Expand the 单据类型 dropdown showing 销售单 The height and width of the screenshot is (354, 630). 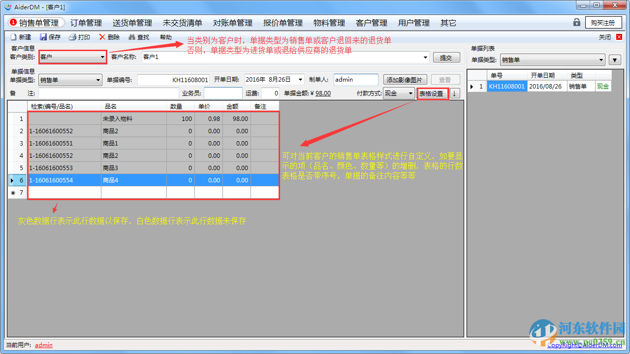(98, 80)
